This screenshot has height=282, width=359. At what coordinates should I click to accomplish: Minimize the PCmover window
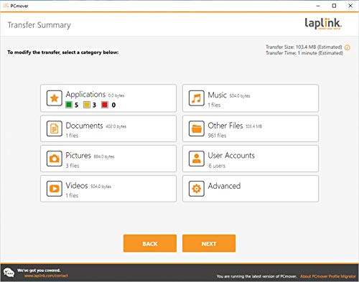[318, 6]
